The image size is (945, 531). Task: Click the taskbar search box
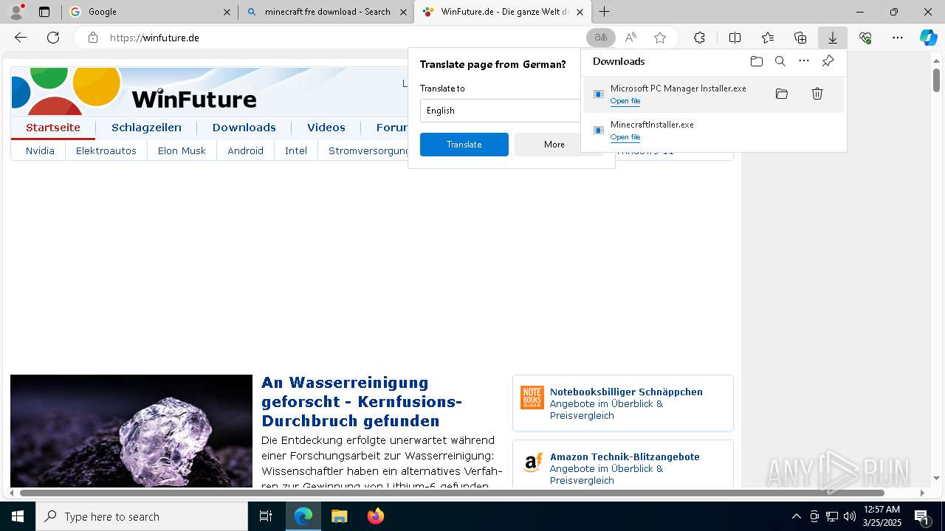tap(142, 516)
